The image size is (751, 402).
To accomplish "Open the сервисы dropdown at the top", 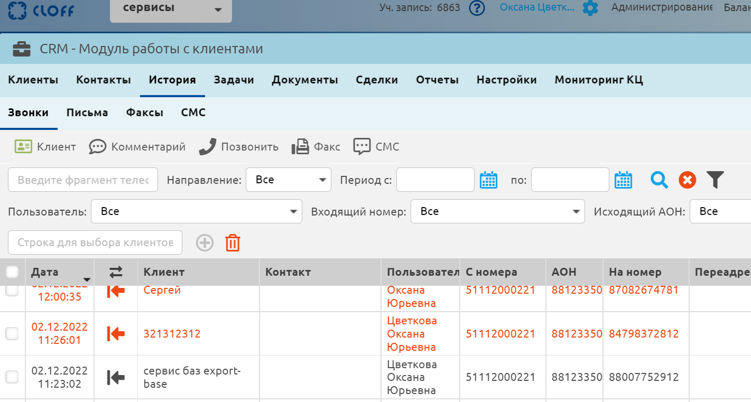I will (170, 8).
